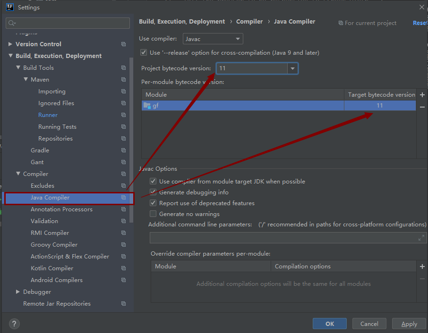Image resolution: width=428 pixels, height=333 pixels.
Task: Click Compilation options column header
Action: point(343,266)
